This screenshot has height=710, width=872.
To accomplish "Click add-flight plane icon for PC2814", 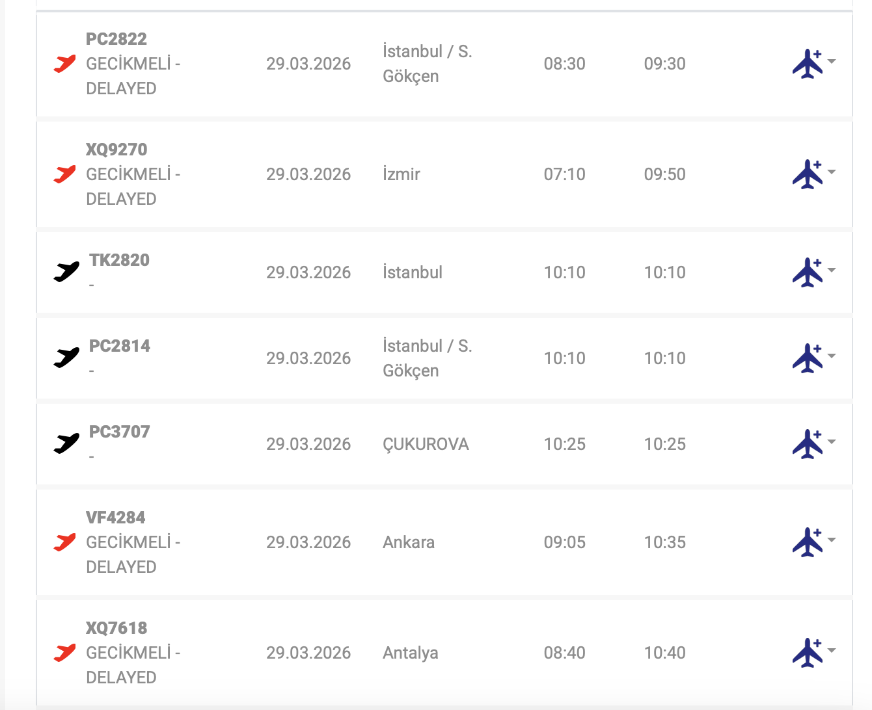I will click(808, 358).
